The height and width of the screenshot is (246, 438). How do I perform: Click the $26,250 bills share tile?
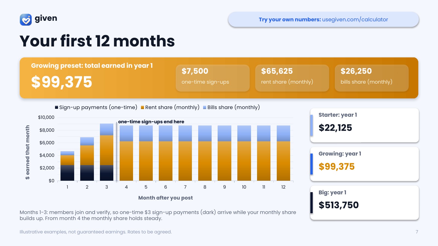371,78
